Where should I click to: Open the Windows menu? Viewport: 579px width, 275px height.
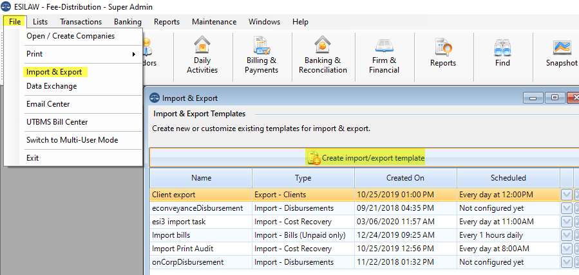pyautogui.click(x=265, y=22)
